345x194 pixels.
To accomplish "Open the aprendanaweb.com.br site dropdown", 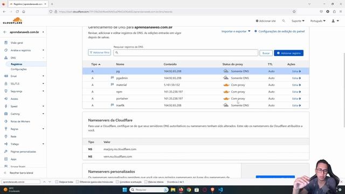I will (x=43, y=32).
